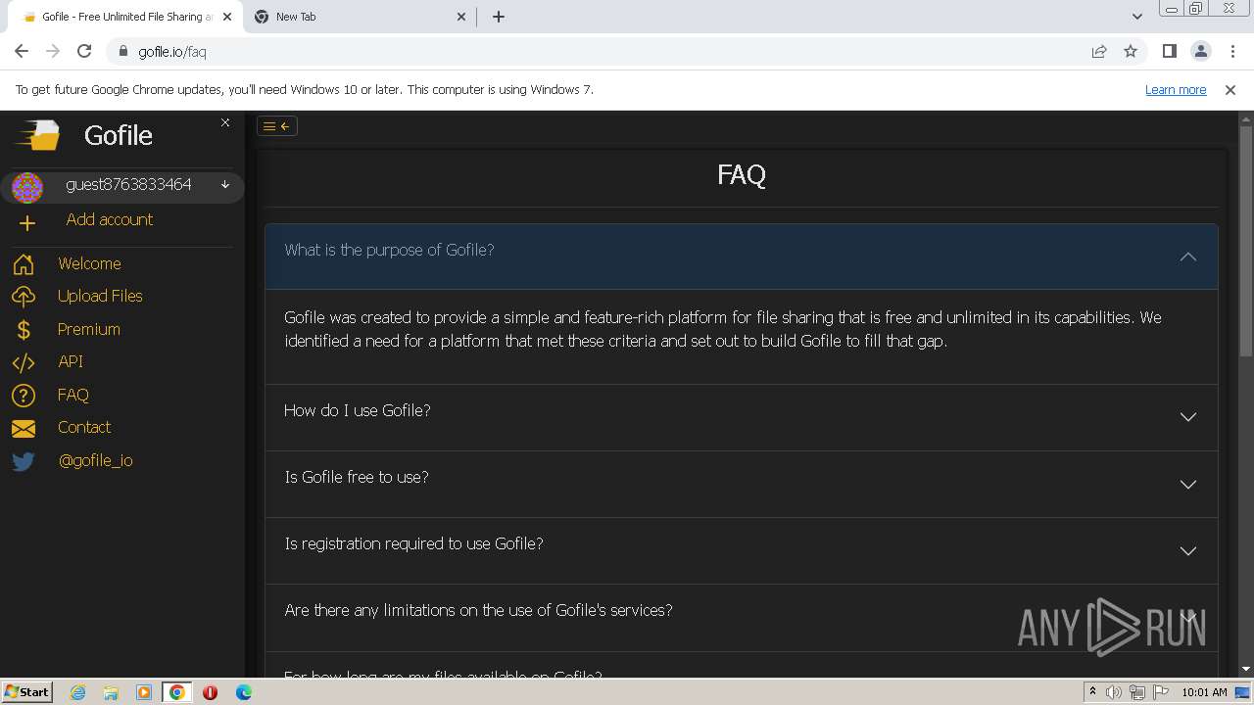Open the taskbar file explorer icon
The width and height of the screenshot is (1254, 705).
point(111,692)
